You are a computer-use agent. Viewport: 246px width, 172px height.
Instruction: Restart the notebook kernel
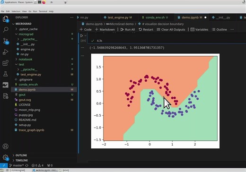(x=146, y=29)
